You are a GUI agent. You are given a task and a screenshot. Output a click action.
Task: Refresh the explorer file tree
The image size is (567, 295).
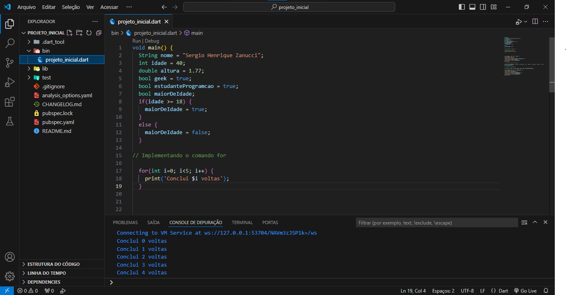tap(89, 33)
